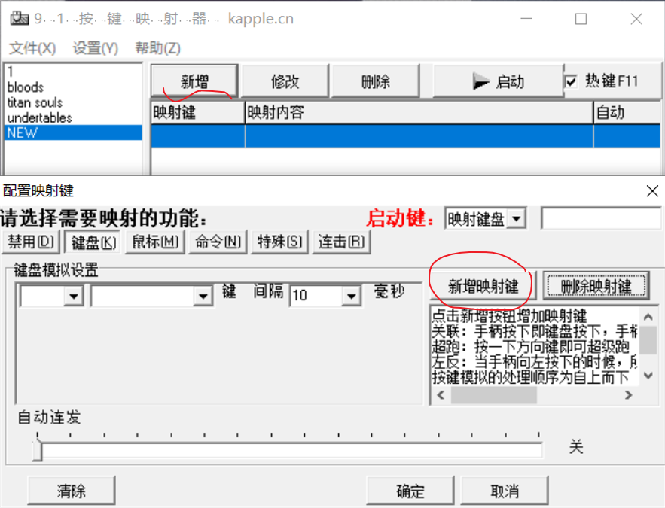The image size is (665, 508).
Task: Switch to the 特殊(S) tab
Action: [280, 242]
